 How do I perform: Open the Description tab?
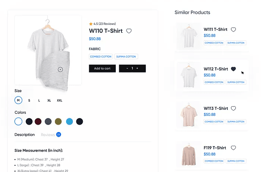click(25, 135)
